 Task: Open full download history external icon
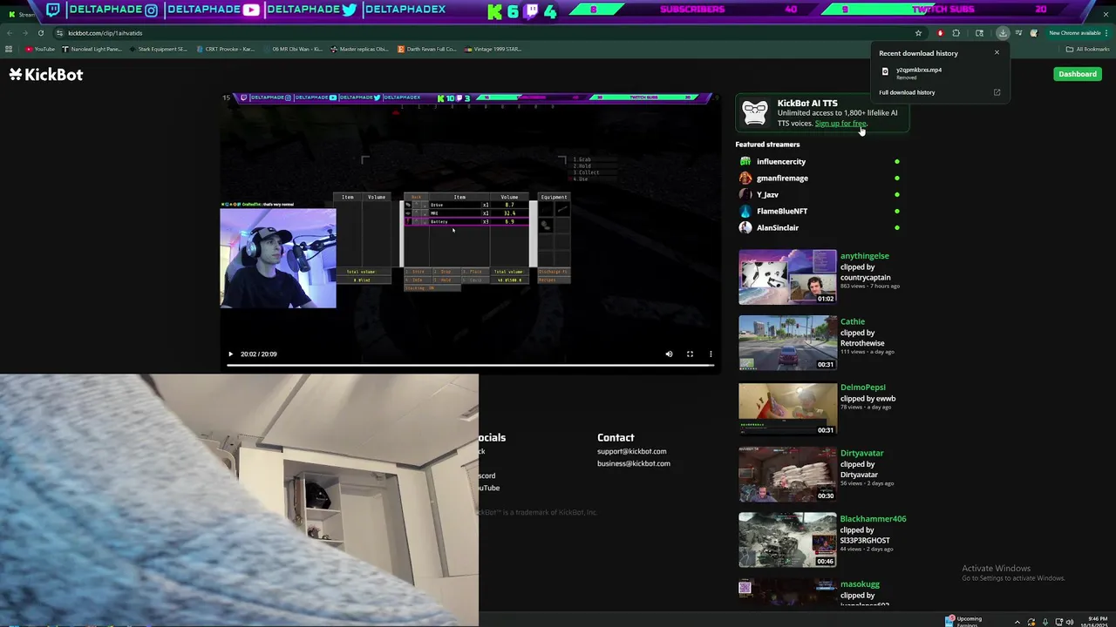point(997,92)
